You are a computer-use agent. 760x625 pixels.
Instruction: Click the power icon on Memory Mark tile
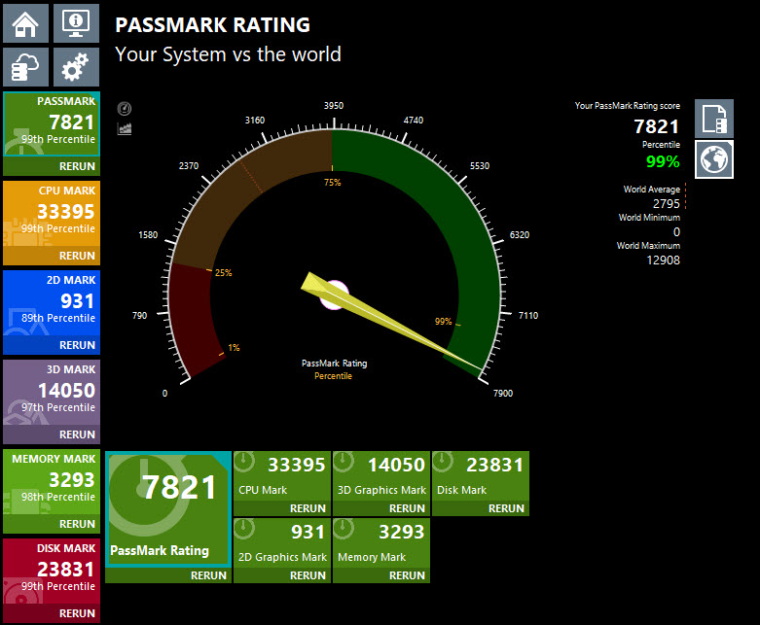point(344,529)
